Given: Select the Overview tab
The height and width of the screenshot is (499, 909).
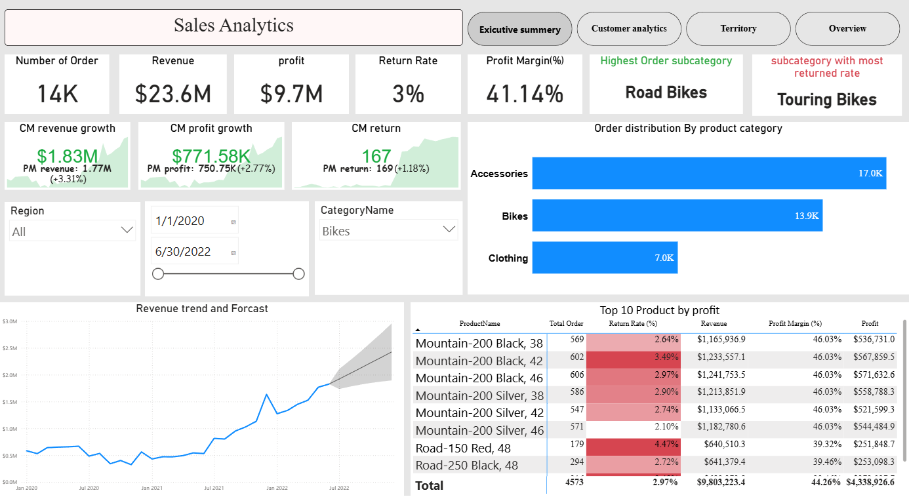Looking at the screenshot, I should pos(847,29).
